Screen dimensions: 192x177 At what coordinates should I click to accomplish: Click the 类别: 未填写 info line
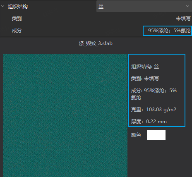145,79
